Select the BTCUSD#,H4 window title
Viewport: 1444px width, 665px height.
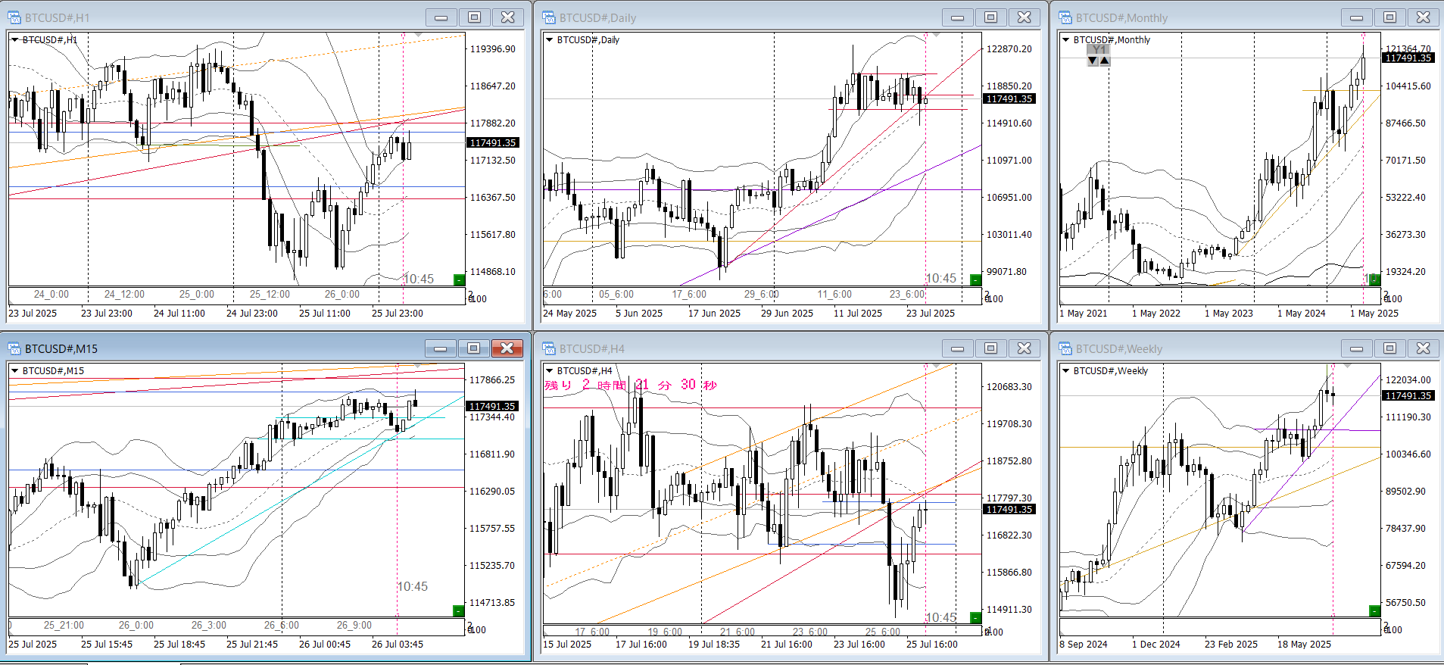(x=592, y=349)
